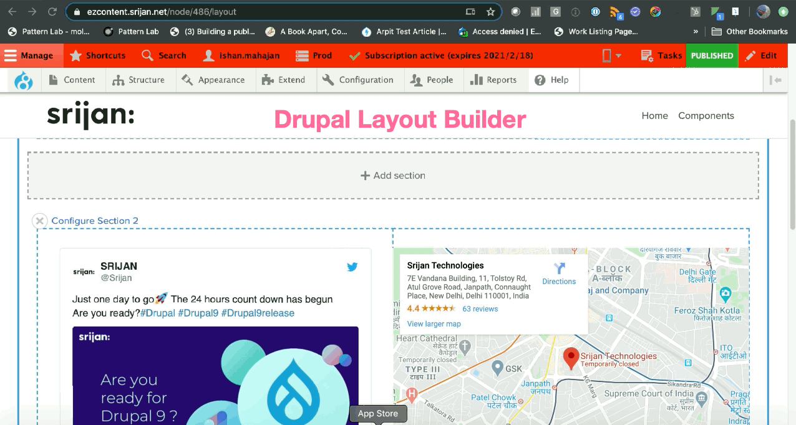Image resolution: width=796 pixels, height=425 pixels.
Task: Go to the Home nav link
Action: click(x=654, y=116)
